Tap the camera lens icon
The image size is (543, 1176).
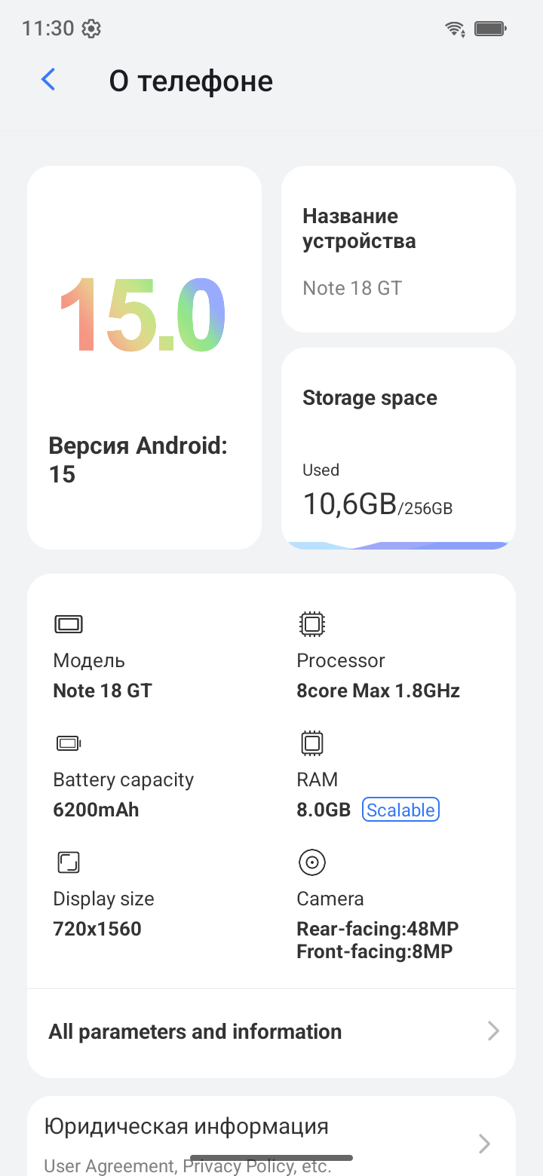[x=311, y=862]
